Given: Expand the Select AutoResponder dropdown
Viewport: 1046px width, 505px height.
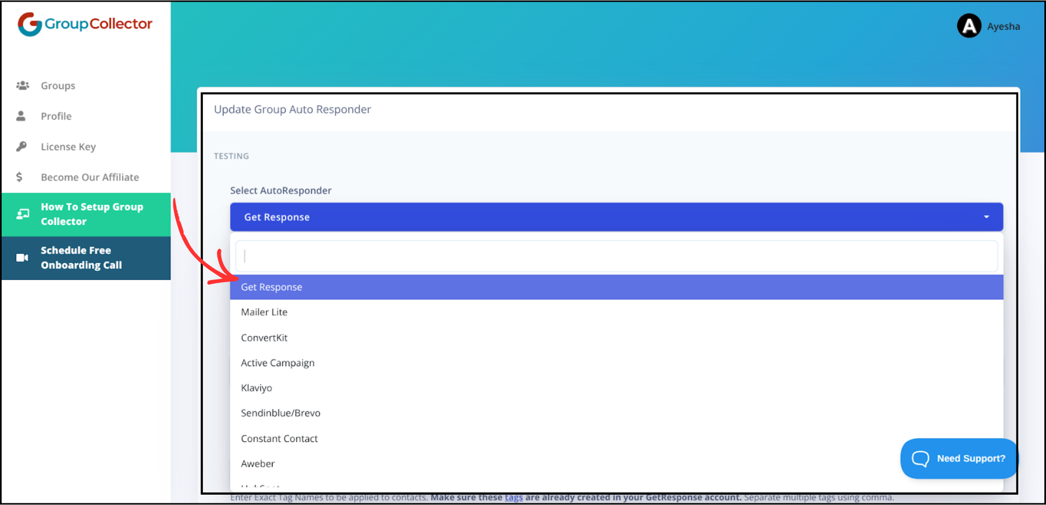Looking at the screenshot, I should click(x=616, y=216).
